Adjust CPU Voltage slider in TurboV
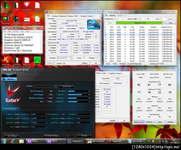181x150 pixels. click(x=78, y=95)
